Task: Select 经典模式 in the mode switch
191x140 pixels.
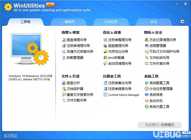Action: coord(168,125)
